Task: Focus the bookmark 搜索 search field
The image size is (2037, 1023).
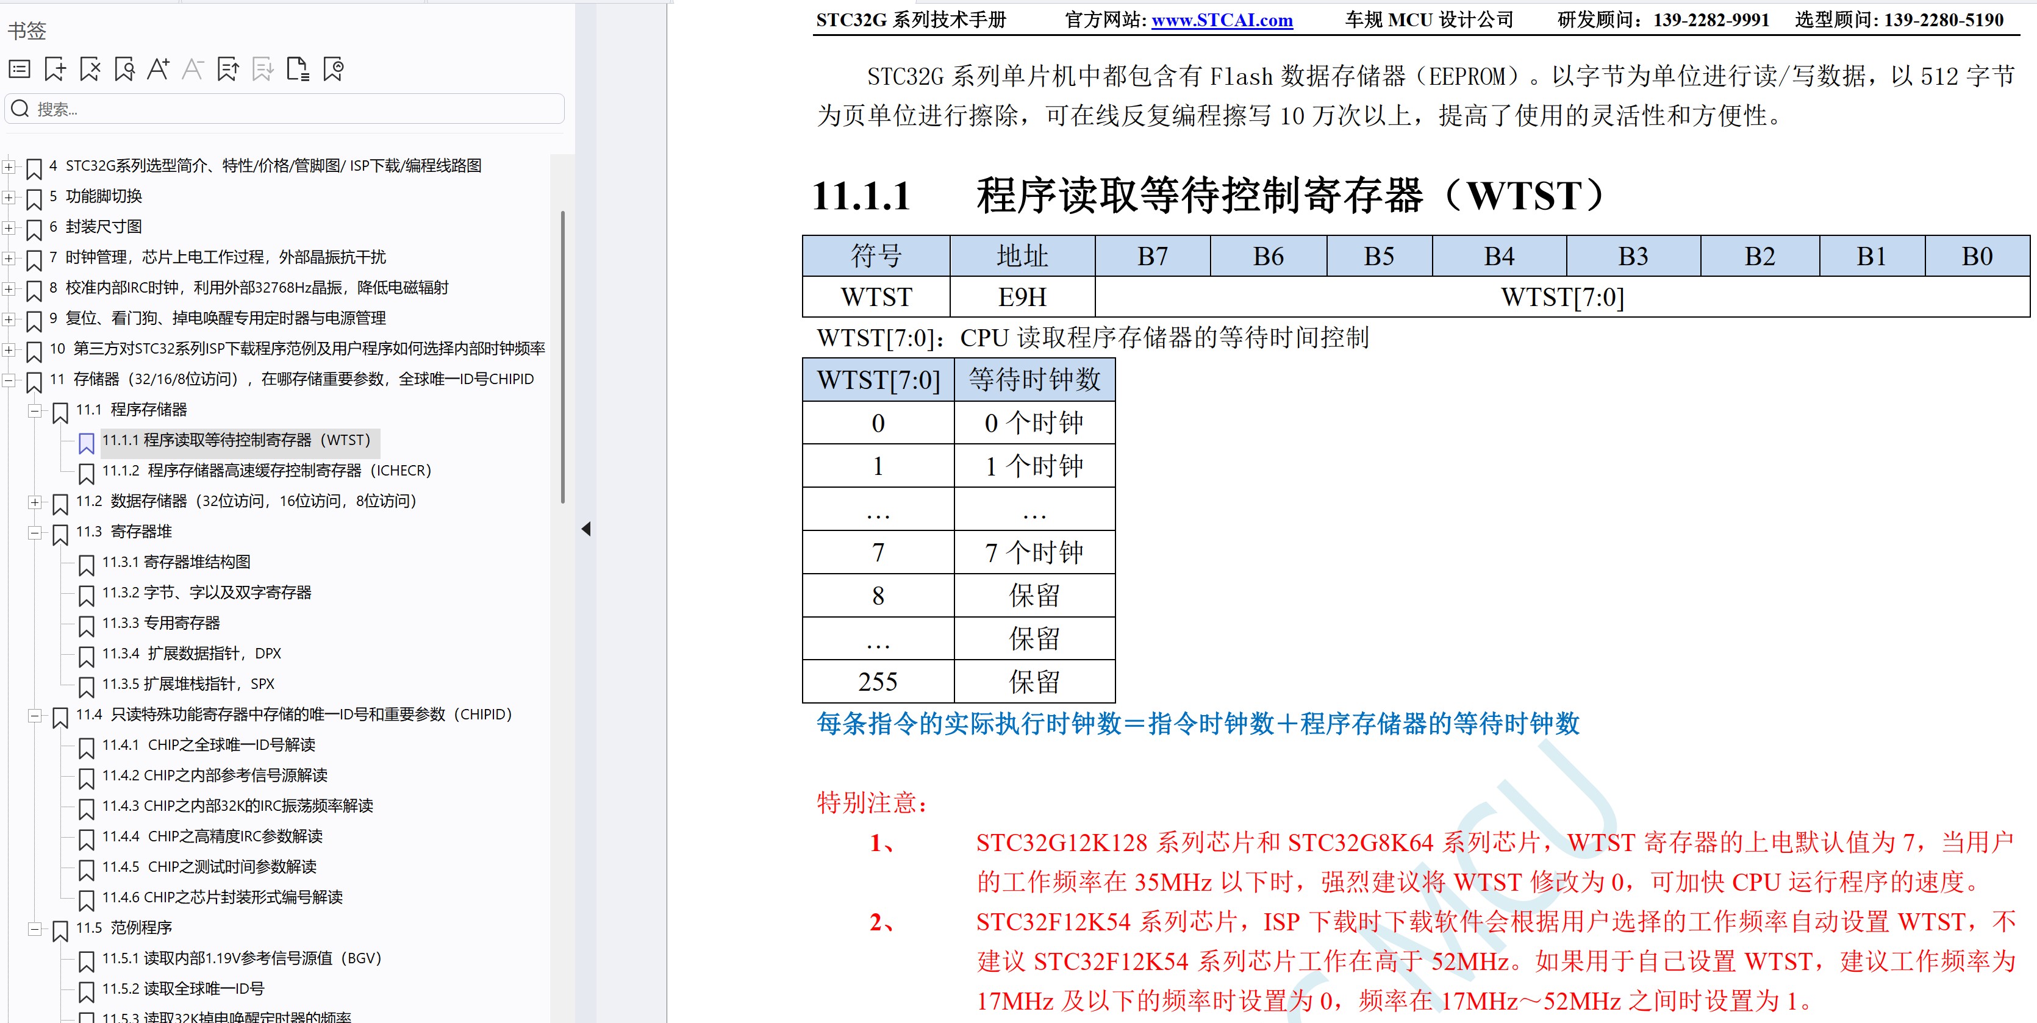Action: pyautogui.click(x=285, y=109)
